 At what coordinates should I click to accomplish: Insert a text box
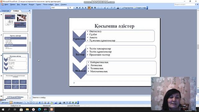click(36, 102)
